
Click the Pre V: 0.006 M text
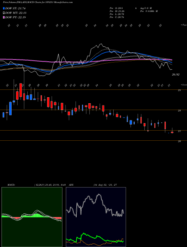[149, 11]
